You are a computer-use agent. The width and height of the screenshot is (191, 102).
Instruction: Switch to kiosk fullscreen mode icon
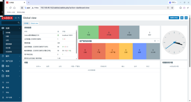(x=186, y=18)
